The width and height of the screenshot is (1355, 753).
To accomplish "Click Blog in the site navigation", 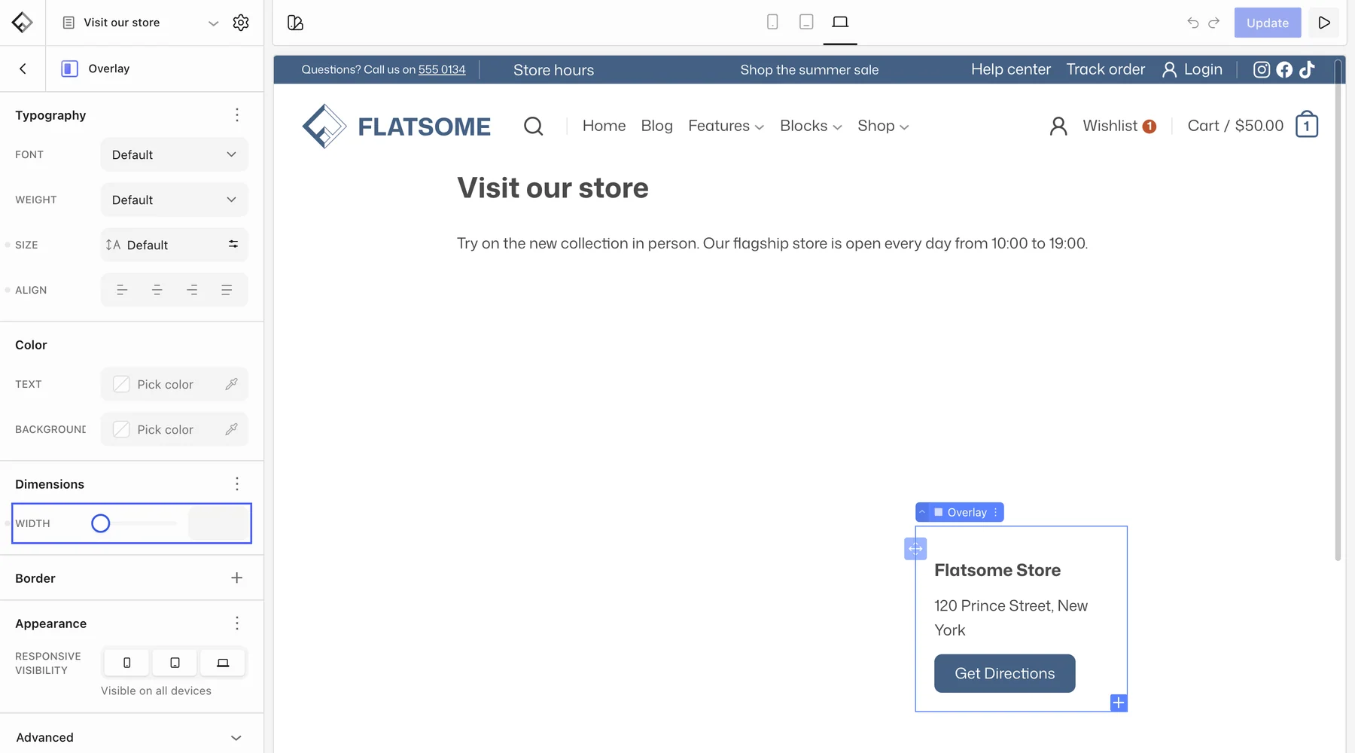I will 656,126.
